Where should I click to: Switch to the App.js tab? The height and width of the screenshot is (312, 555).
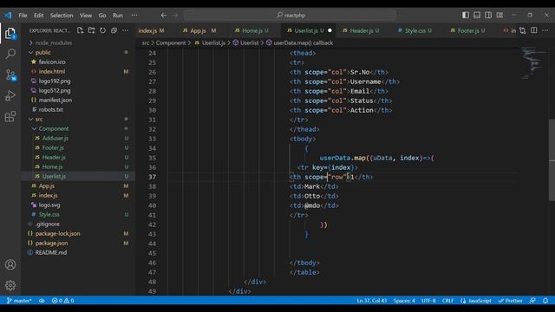click(x=199, y=31)
